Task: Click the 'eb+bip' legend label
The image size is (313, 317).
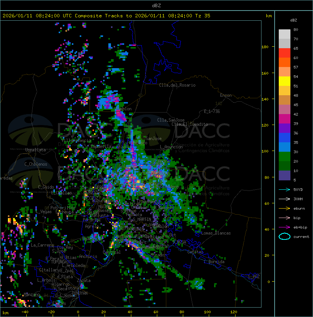Action: pyautogui.click(x=300, y=227)
